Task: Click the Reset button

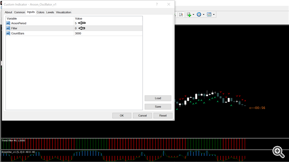Action: 163,116
